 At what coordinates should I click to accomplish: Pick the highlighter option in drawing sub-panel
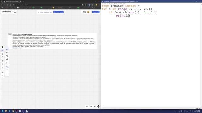click(x=7, y=52)
